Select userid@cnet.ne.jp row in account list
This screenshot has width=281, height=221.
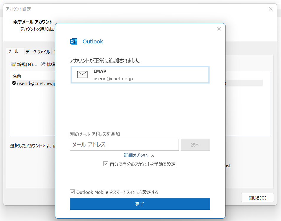(33, 83)
